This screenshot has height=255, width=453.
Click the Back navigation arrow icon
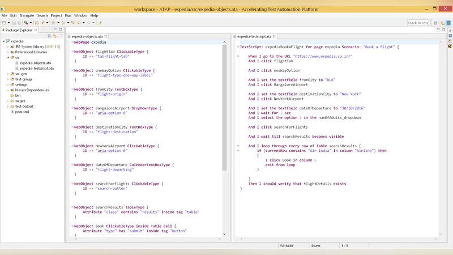click(x=79, y=23)
